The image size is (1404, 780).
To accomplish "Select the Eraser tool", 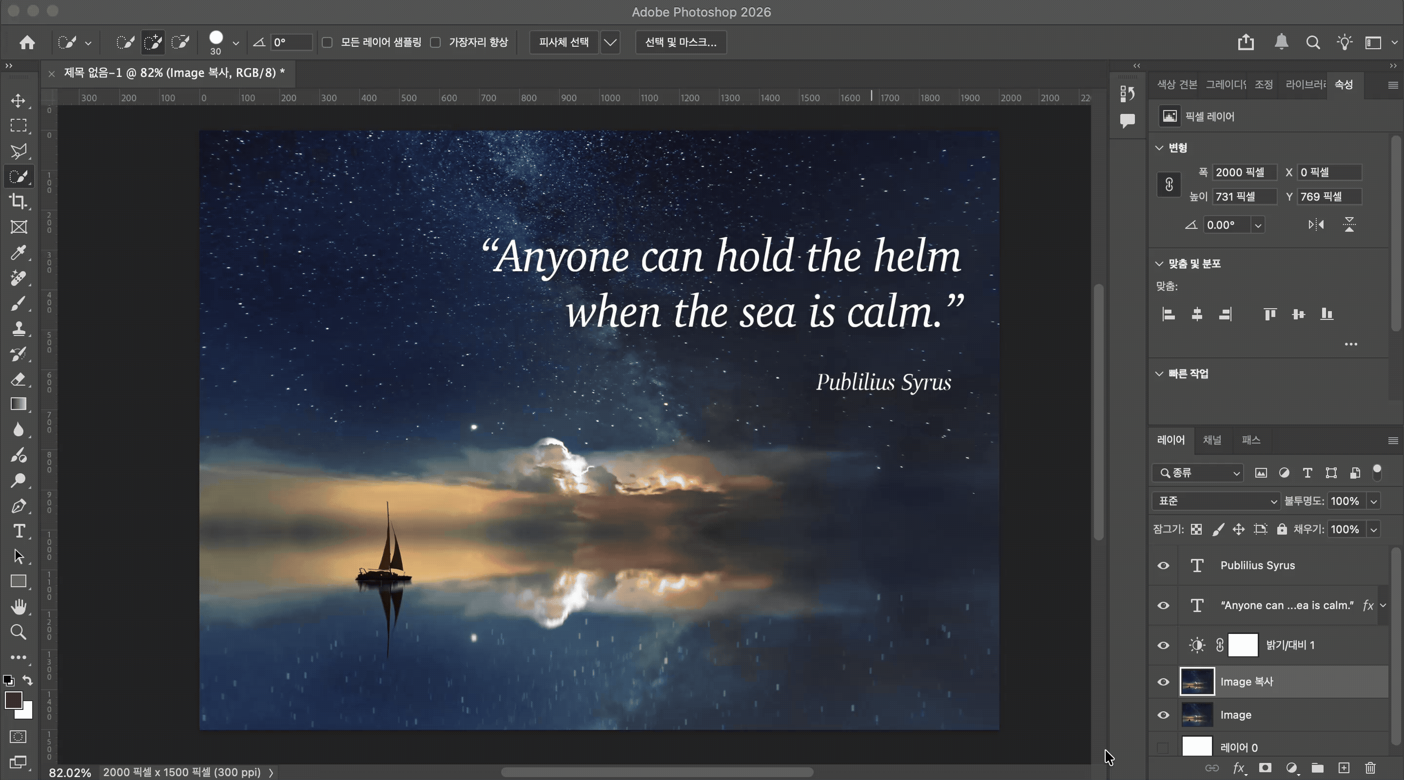I will tap(19, 379).
